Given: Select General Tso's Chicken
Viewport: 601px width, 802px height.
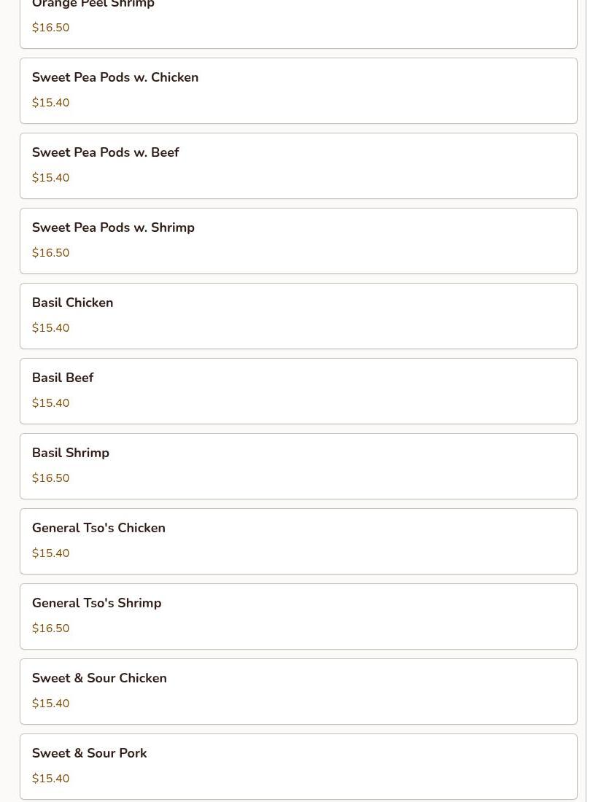Looking at the screenshot, I should (298, 542).
